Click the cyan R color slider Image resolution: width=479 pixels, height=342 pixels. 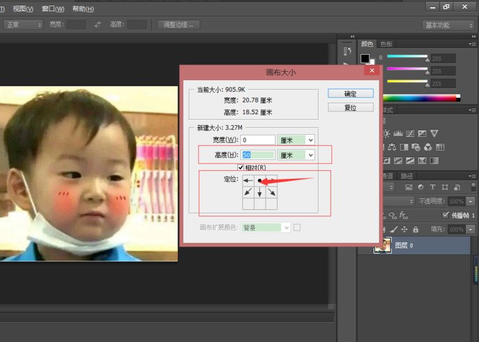(x=407, y=56)
